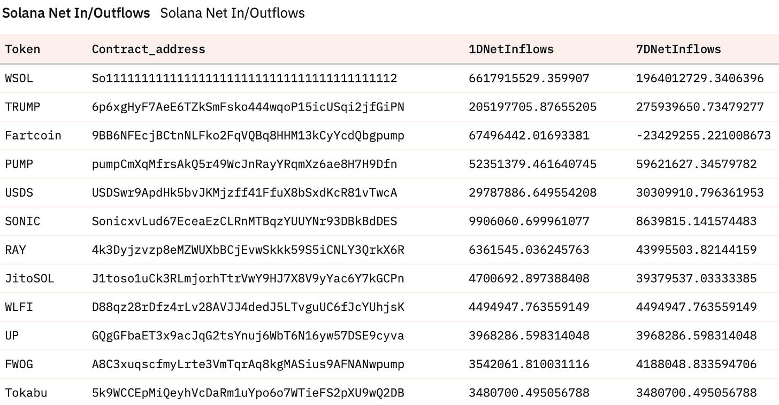Select WLFI contract address starting D88qz28r
779x405 pixels.
(248, 307)
